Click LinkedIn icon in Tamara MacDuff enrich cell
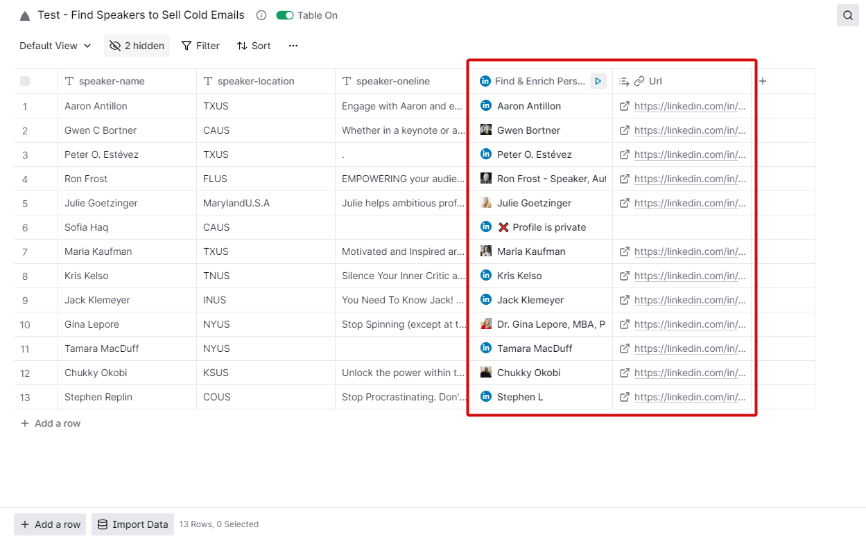This screenshot has height=541, width=866. pyautogui.click(x=486, y=348)
